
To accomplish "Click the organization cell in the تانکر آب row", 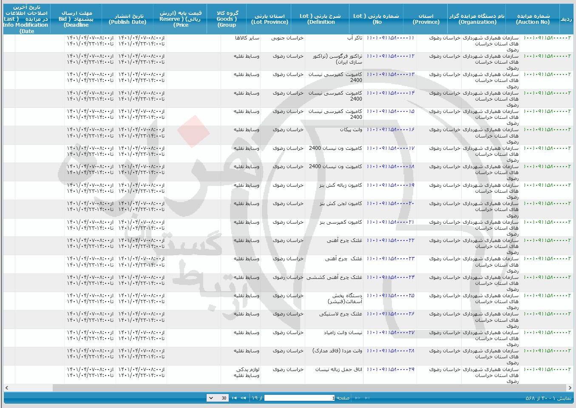I will point(491,43).
